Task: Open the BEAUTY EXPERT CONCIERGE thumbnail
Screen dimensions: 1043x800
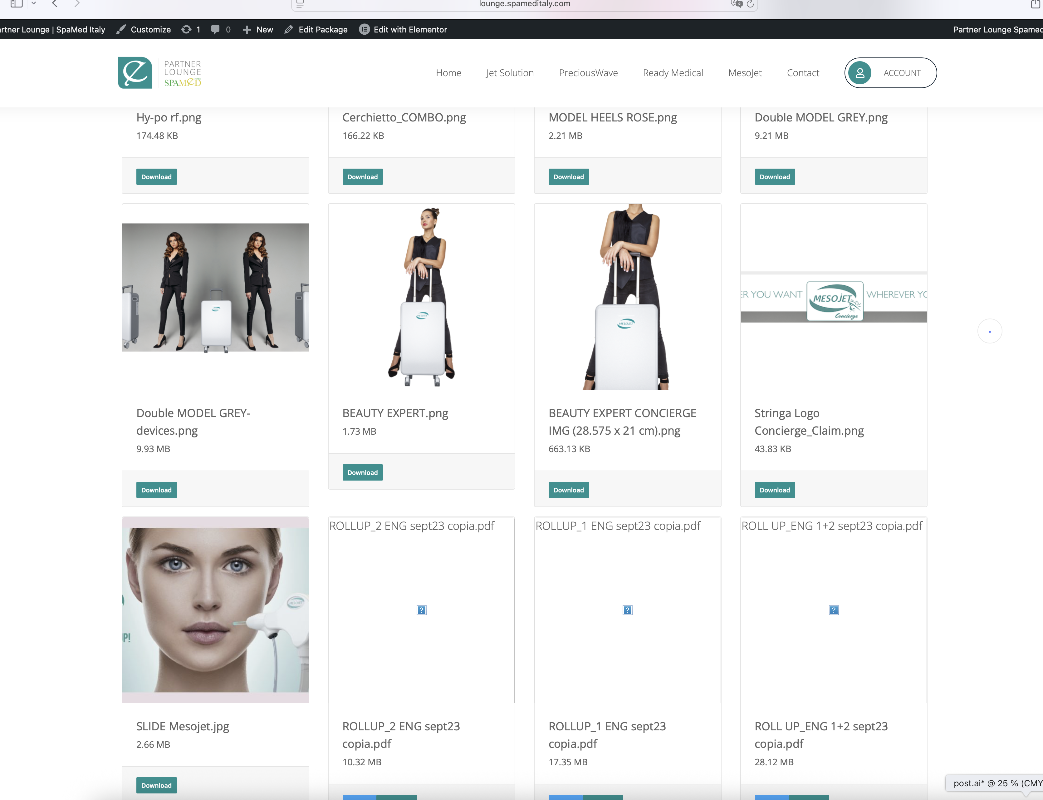Action: tap(628, 297)
